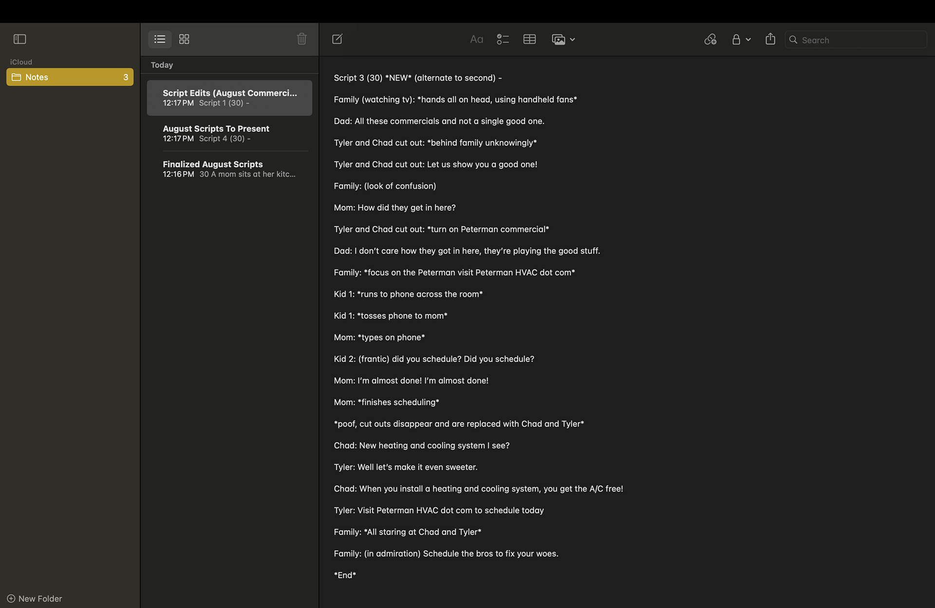Click 'Tyler and Chad cut out: *turn on Peterman commercial*'
The width and height of the screenshot is (935, 608).
[441, 229]
